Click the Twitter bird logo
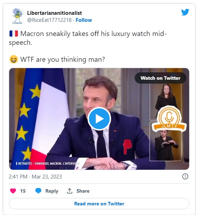This screenshot has height=217, width=199. [x=185, y=12]
